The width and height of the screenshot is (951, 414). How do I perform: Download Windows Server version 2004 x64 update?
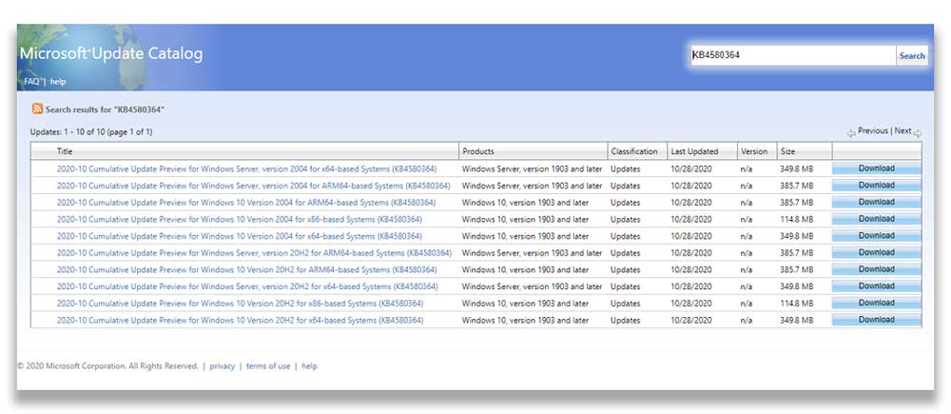[x=877, y=168]
